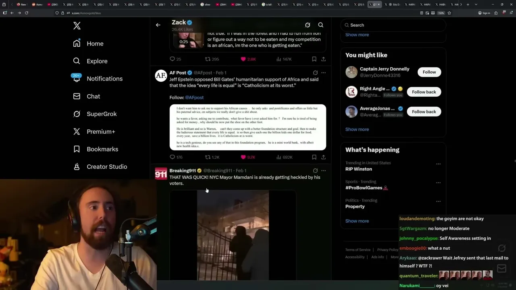Viewport: 516px width, 290px height.
Task: Follow the @AFpost mention link
Action: pos(194,97)
